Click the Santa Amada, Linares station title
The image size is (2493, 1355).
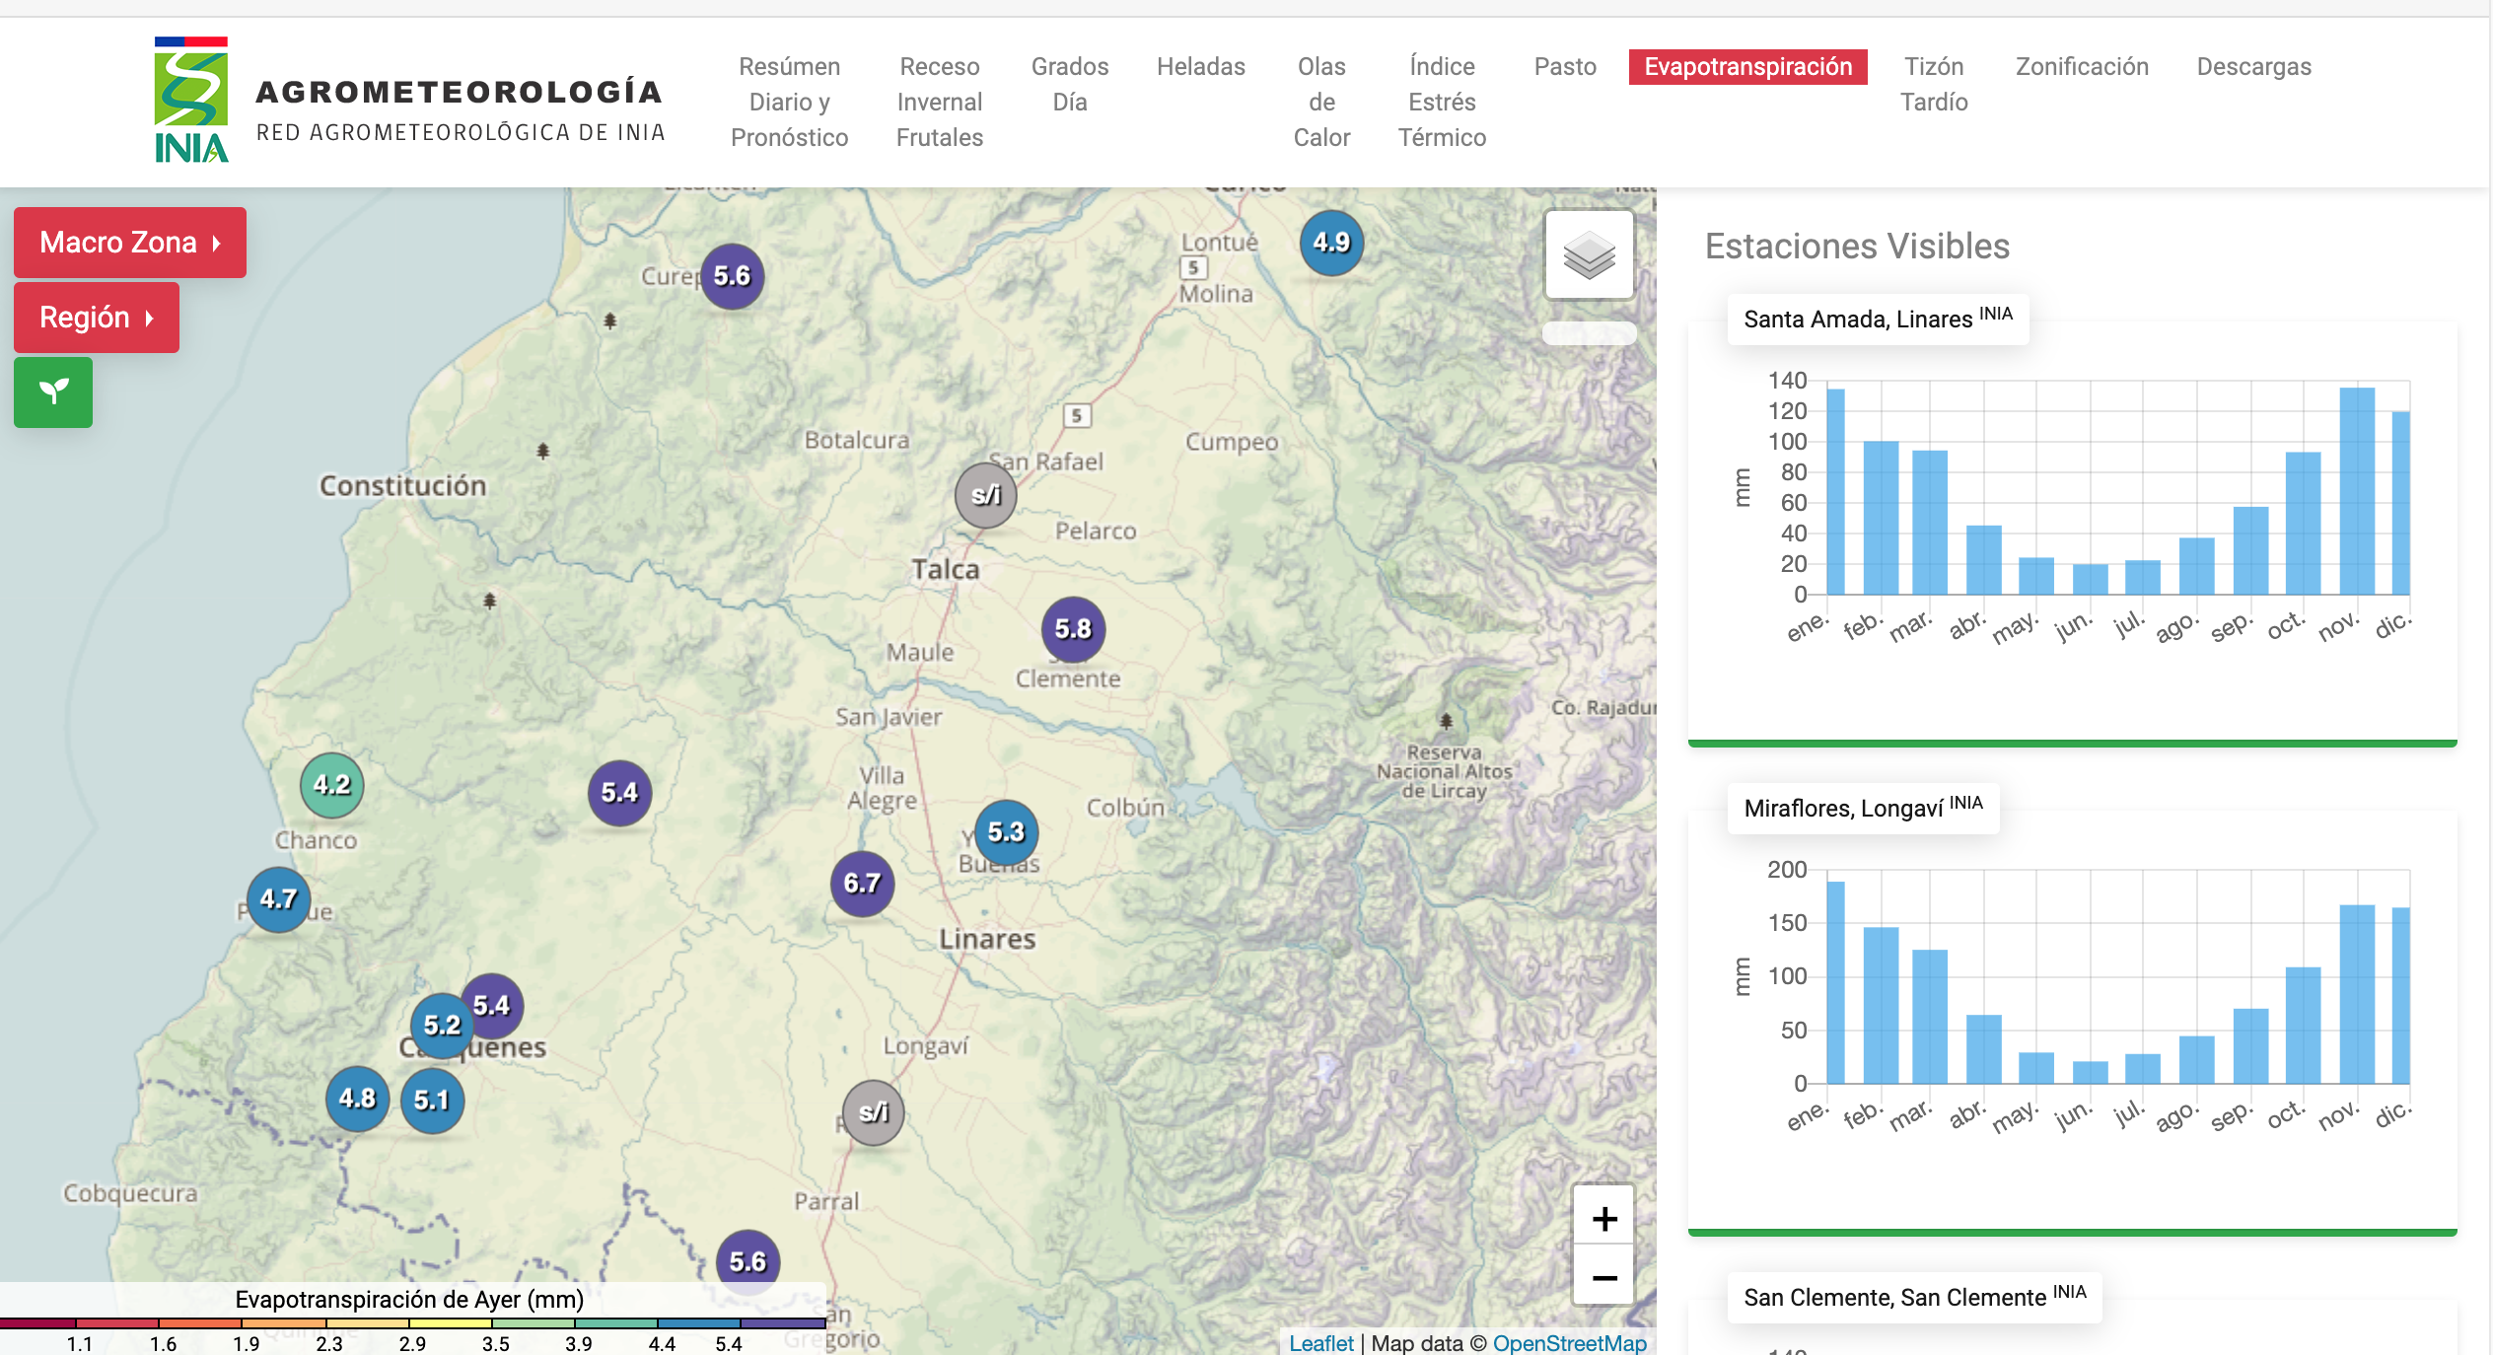click(x=1878, y=319)
